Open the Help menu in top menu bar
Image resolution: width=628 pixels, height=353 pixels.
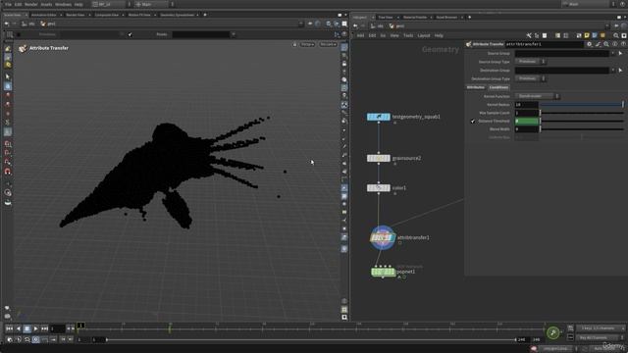[78, 4]
